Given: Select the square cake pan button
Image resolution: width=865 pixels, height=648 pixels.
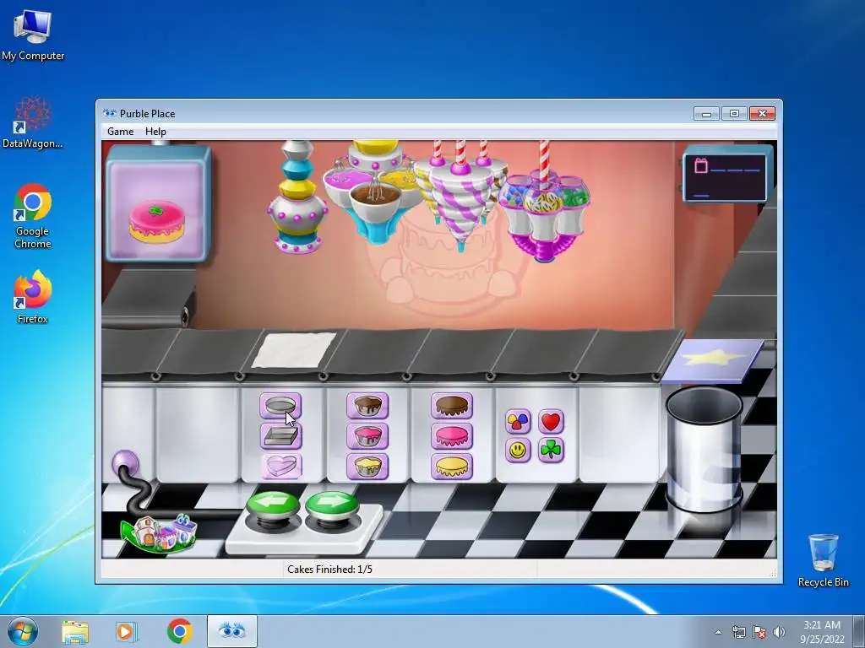Looking at the screenshot, I should [x=280, y=436].
